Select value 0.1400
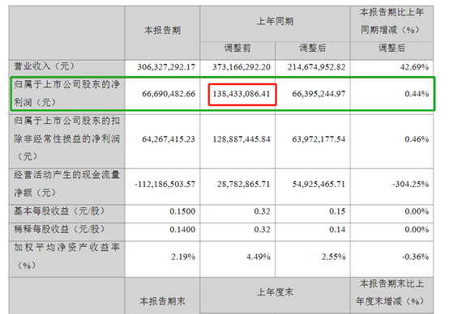 coord(182,230)
